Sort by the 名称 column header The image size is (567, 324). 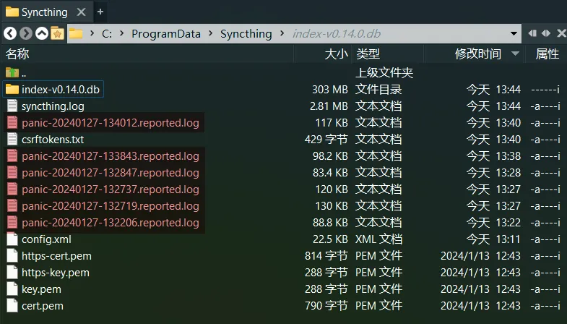pos(147,54)
